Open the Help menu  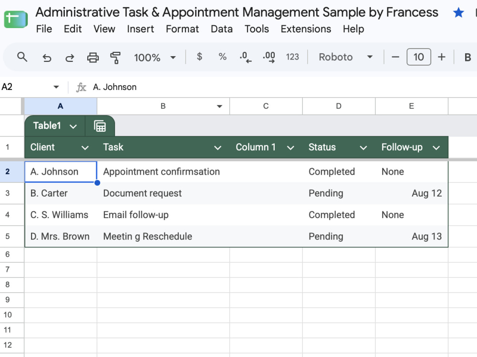coord(353,29)
